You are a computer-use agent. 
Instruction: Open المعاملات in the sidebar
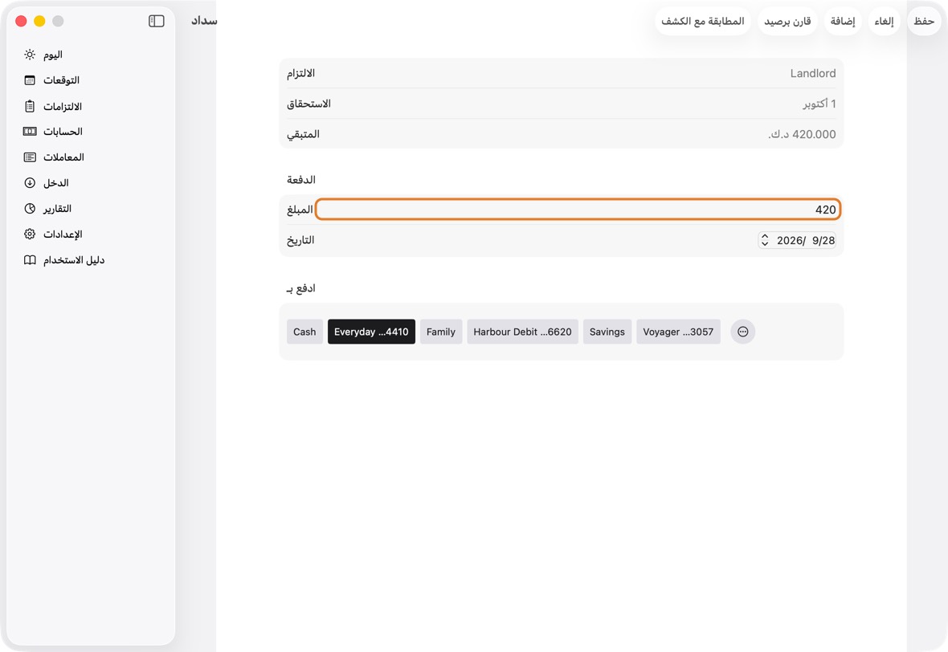(91, 157)
